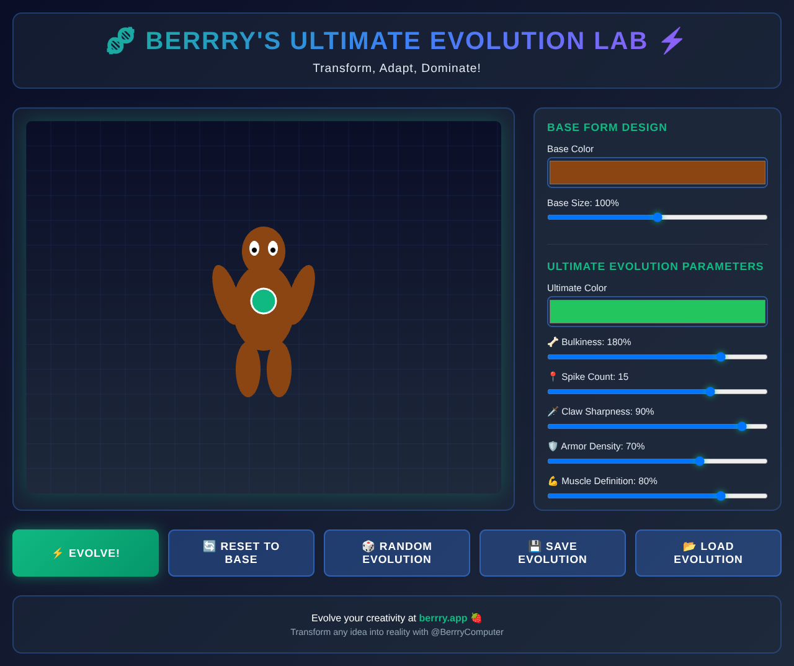Click Save Evolution
Image resolution: width=794 pixels, height=666 pixels.
tap(552, 552)
